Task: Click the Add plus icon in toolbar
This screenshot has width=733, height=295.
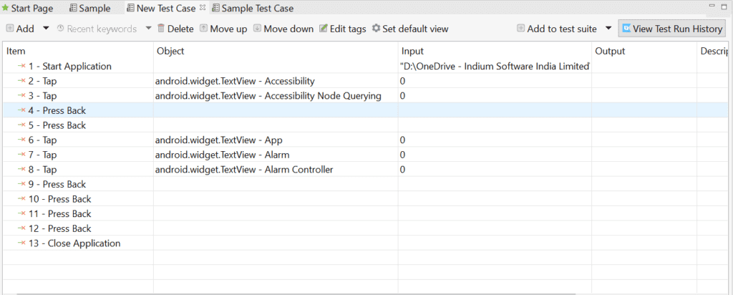Action: [10, 29]
